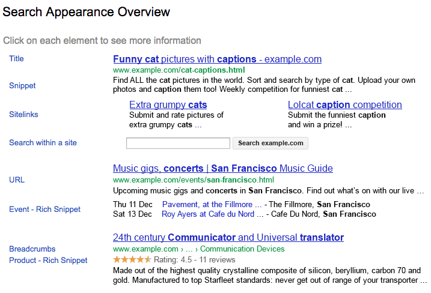The width and height of the screenshot is (431, 293).
Task: Select the Snippet element label
Action: [22, 86]
